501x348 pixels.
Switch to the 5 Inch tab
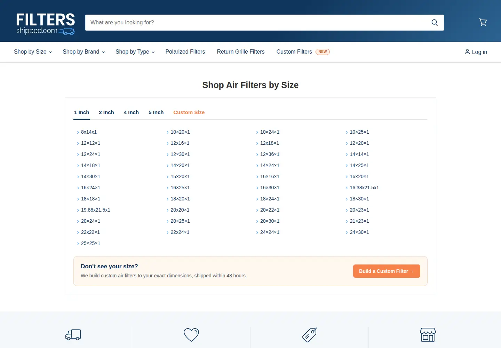[x=156, y=112]
